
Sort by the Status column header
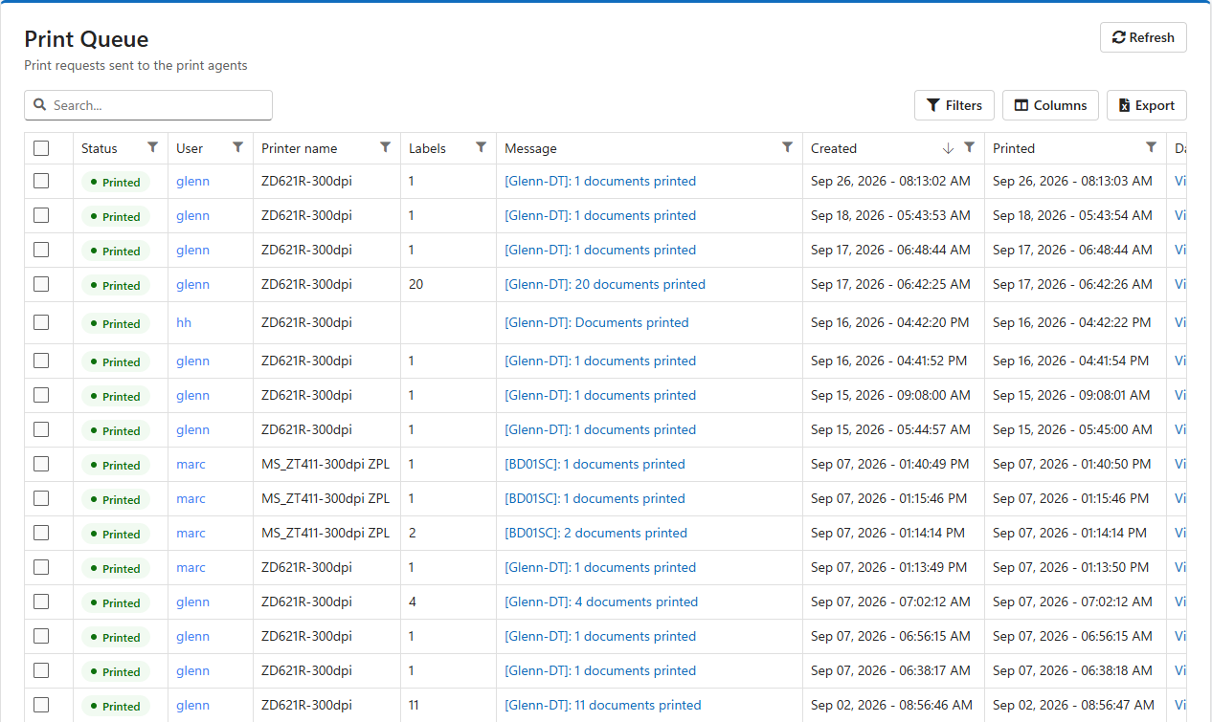click(100, 148)
